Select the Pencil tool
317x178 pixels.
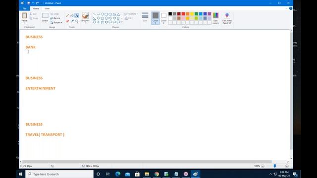coord(67,15)
